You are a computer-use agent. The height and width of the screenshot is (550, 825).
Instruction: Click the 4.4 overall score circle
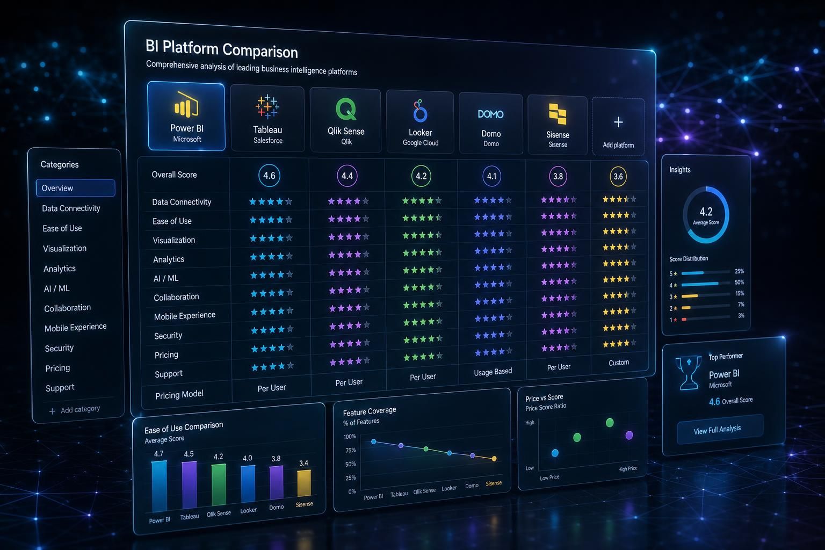(347, 176)
